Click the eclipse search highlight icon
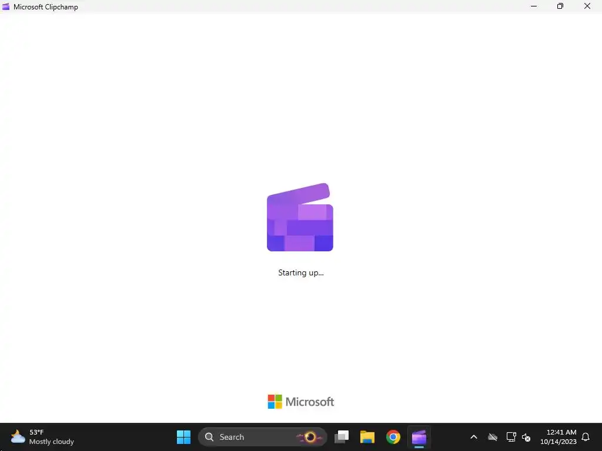Viewport: 602px width, 451px height. click(x=310, y=437)
